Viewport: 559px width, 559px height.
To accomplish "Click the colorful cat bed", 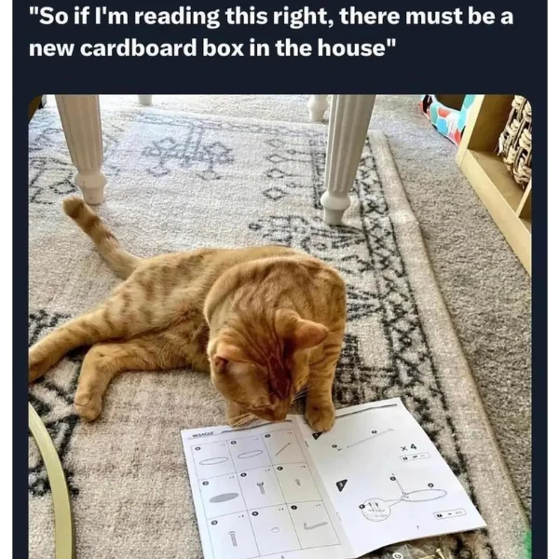I will [448, 116].
